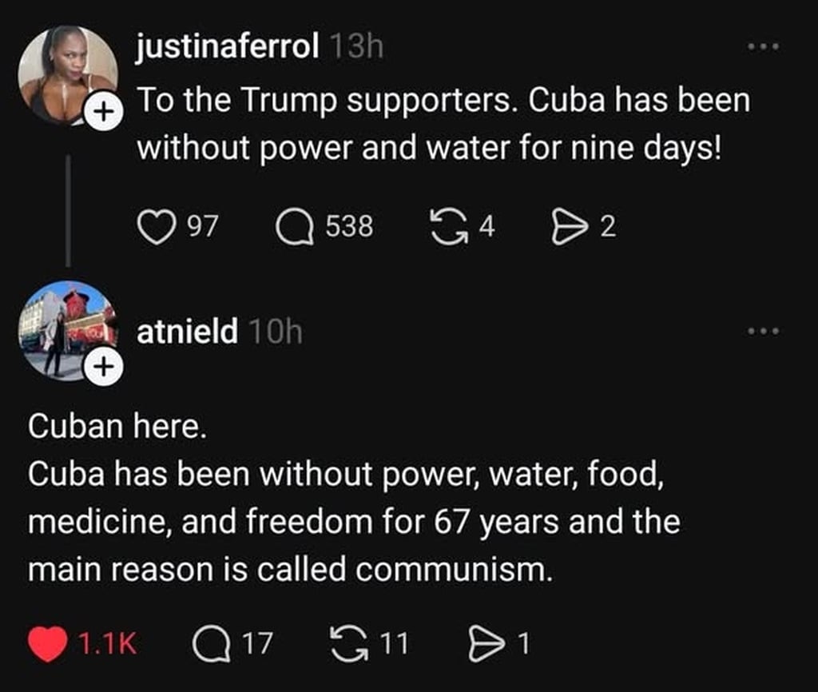The width and height of the screenshot is (818, 692).
Task: Follow justinaferrol using the plus badge
Action: pos(100,114)
